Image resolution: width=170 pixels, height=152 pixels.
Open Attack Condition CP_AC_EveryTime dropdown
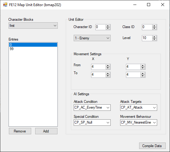click(92, 107)
